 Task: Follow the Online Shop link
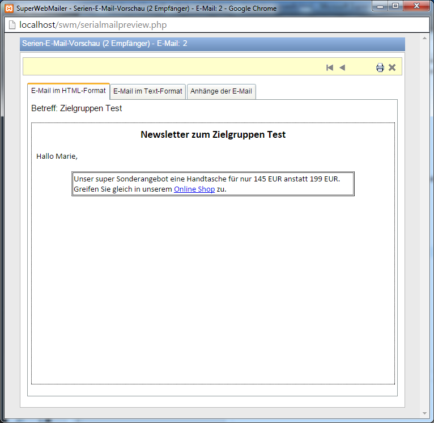click(194, 189)
